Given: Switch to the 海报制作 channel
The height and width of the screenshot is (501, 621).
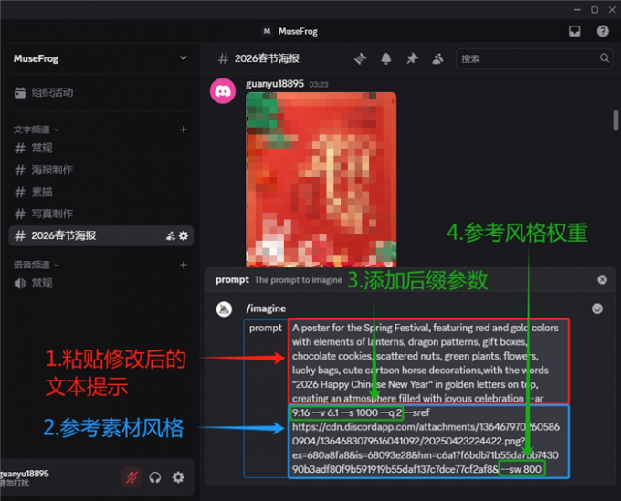Looking at the screenshot, I should pyautogui.click(x=52, y=170).
